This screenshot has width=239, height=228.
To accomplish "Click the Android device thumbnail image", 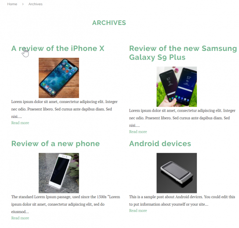I will tap(177, 173).
